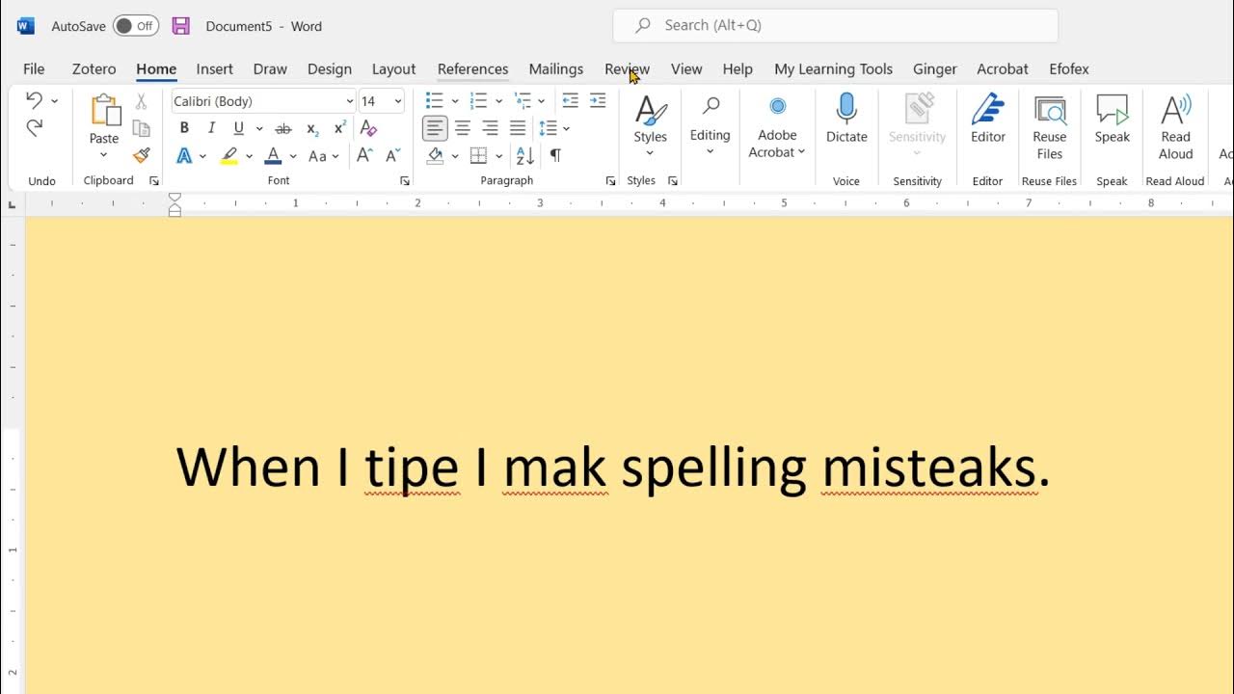Decrease font size with Shrink Font

[392, 155]
